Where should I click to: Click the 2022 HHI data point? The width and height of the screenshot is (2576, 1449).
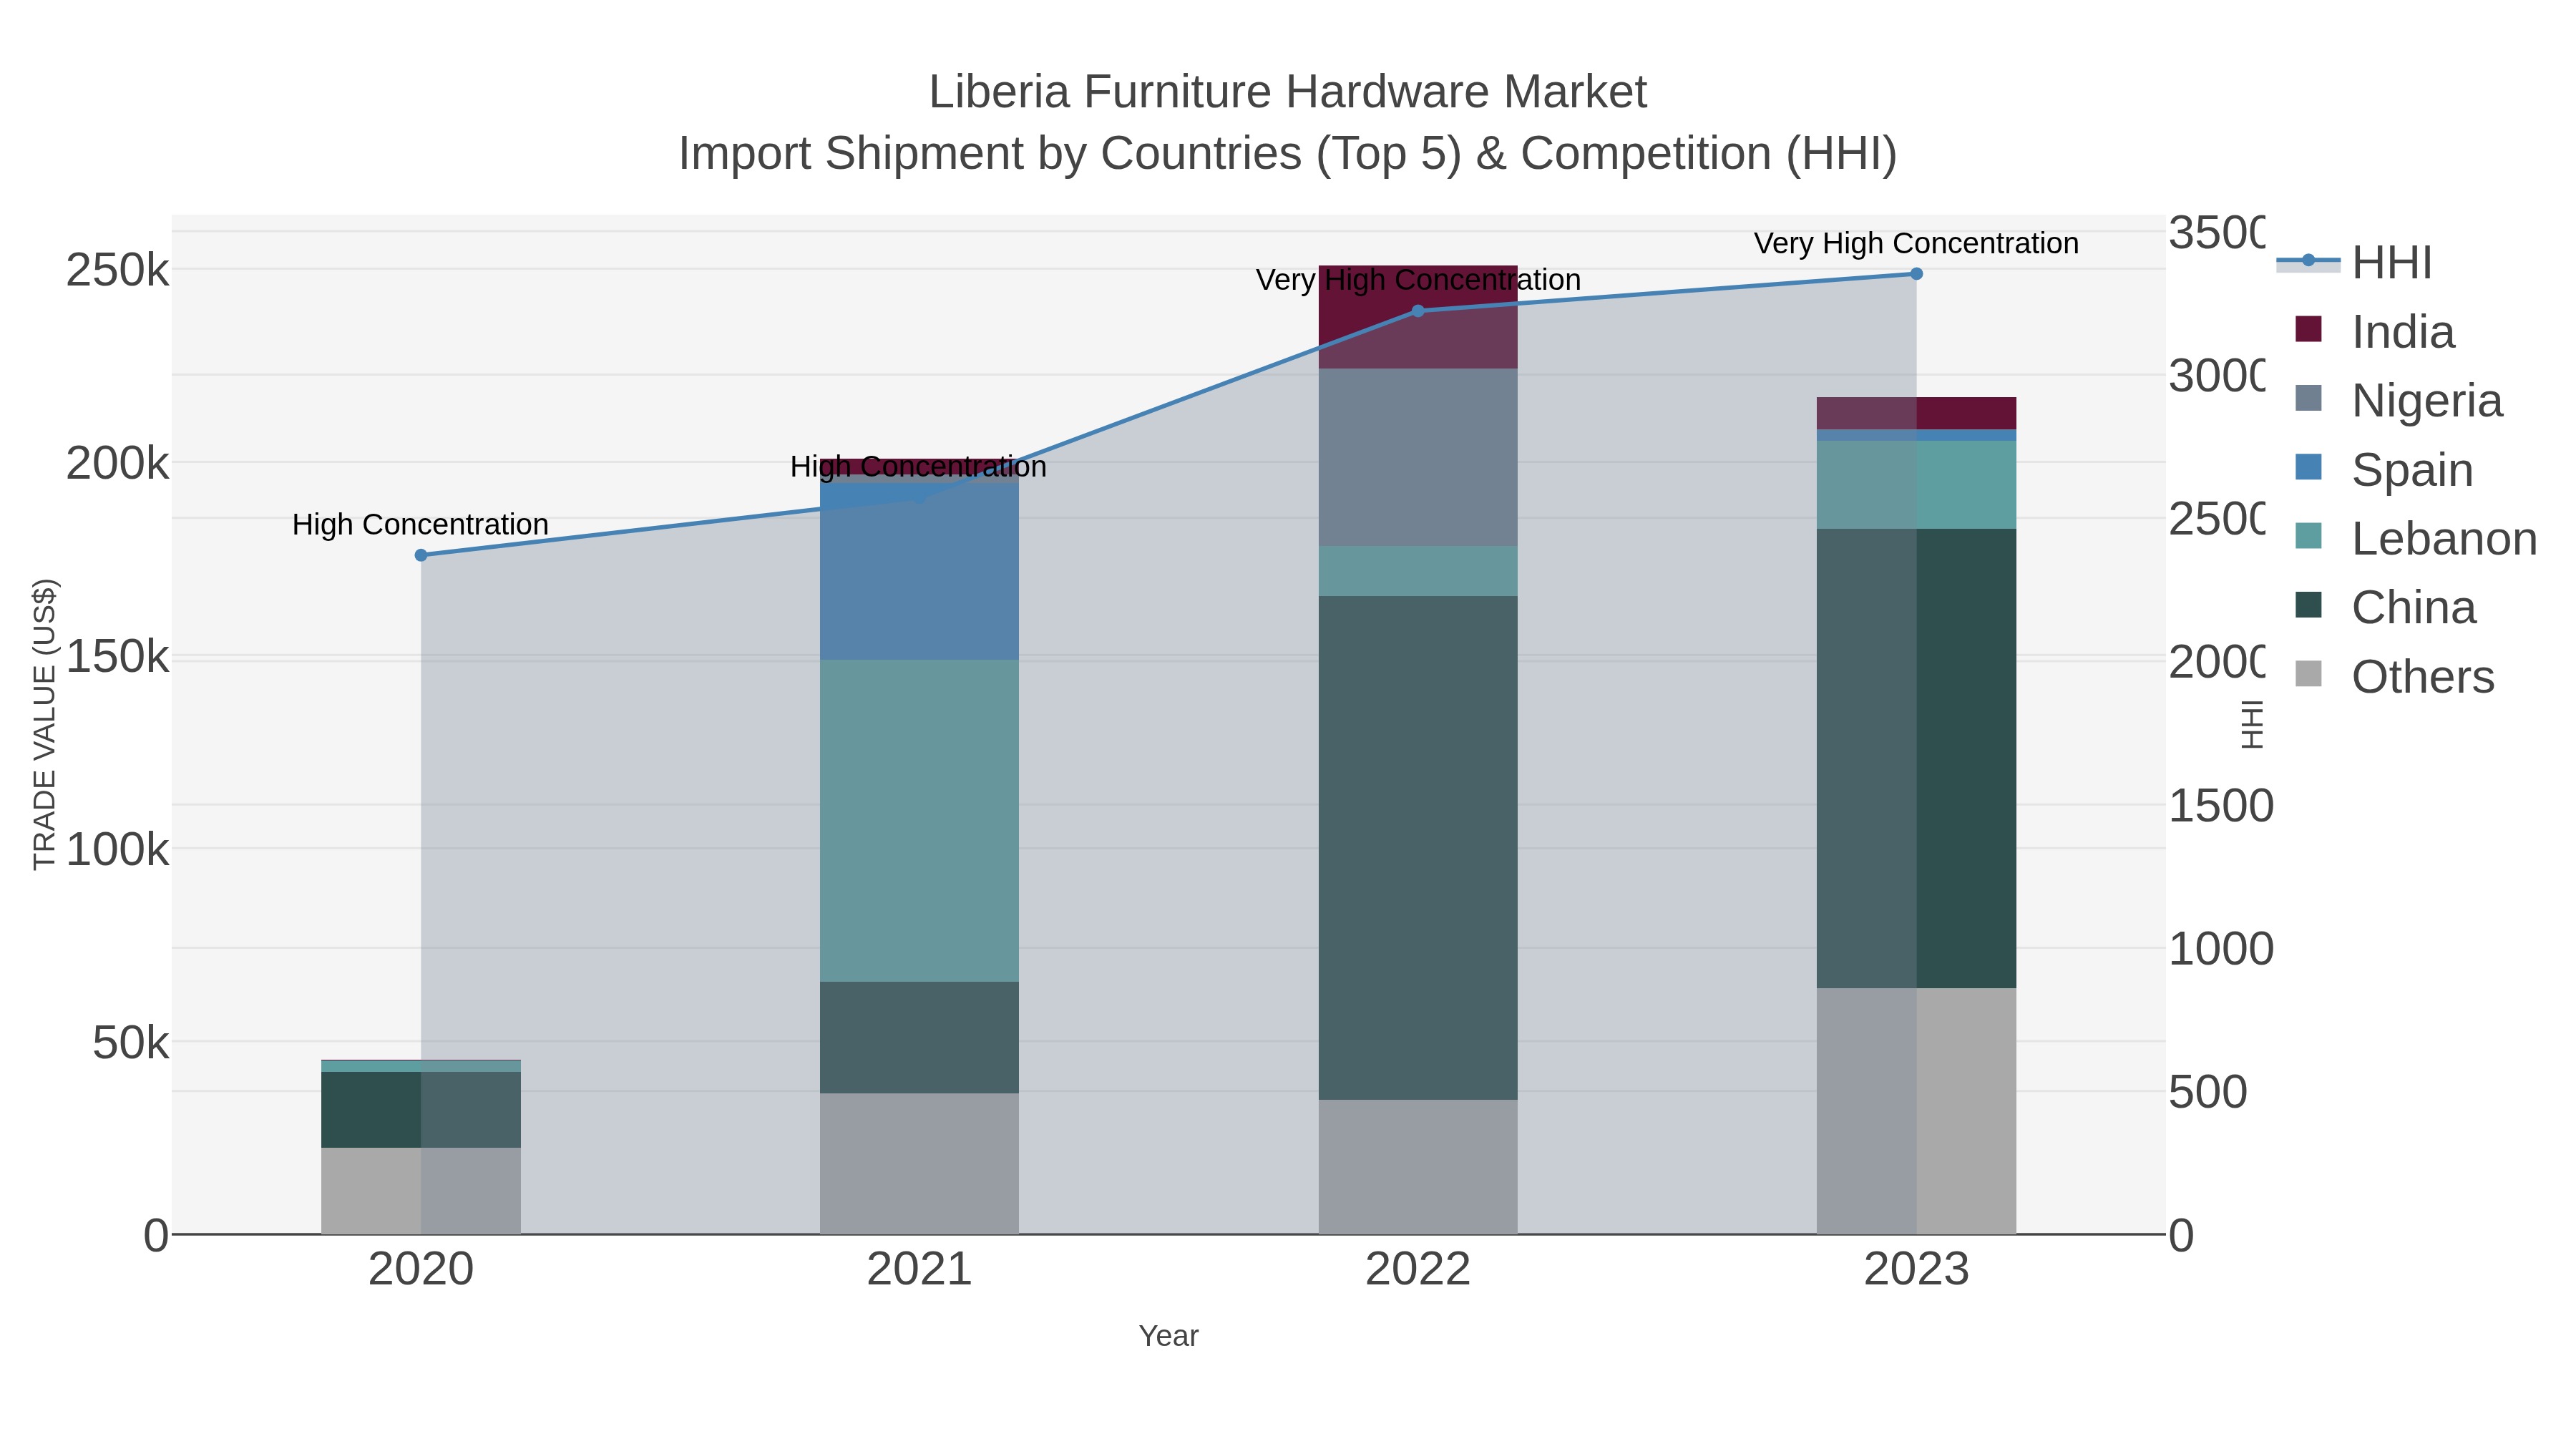pos(1417,311)
